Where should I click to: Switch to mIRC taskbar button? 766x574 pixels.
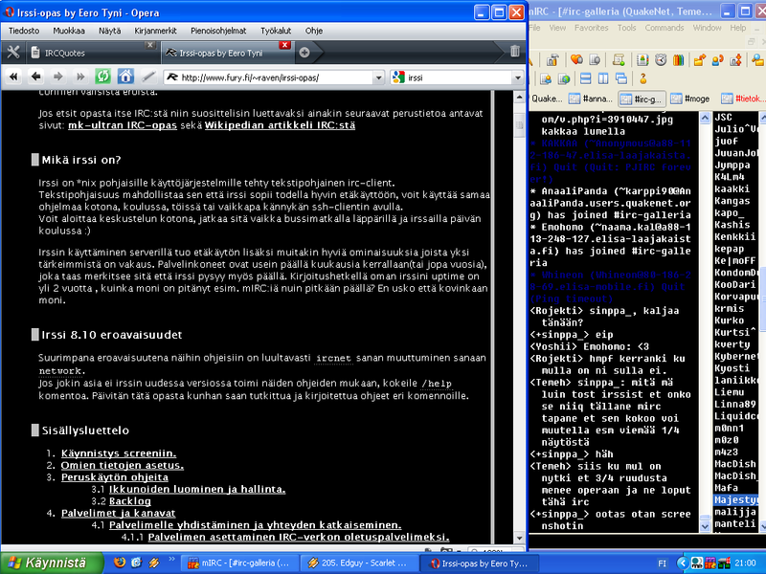coord(240,563)
